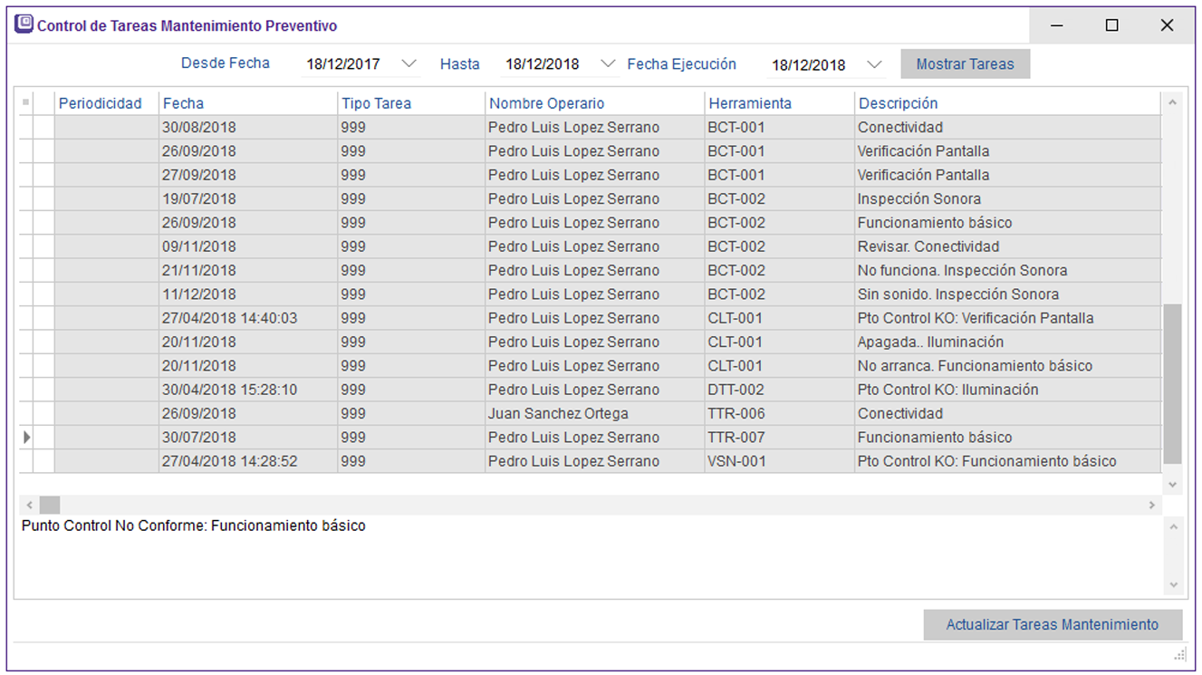Click the current row indicator arrow
The image size is (1202, 675).
tap(26, 438)
